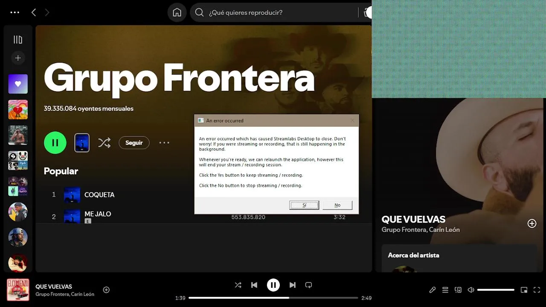This screenshot has width=546, height=307.
Task: Skip to next track
Action: [293, 285]
